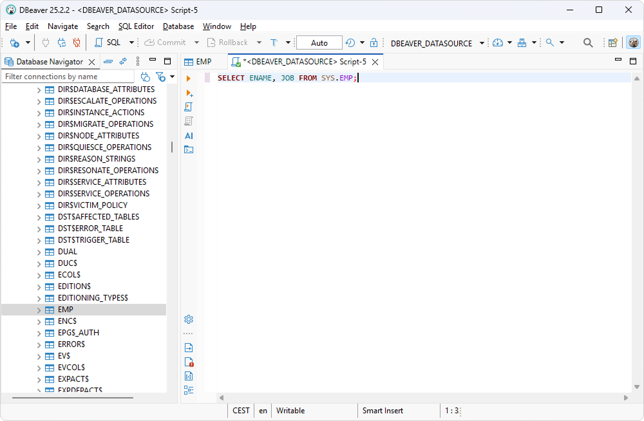
Task: Open the AI assistant
Action: coord(187,136)
